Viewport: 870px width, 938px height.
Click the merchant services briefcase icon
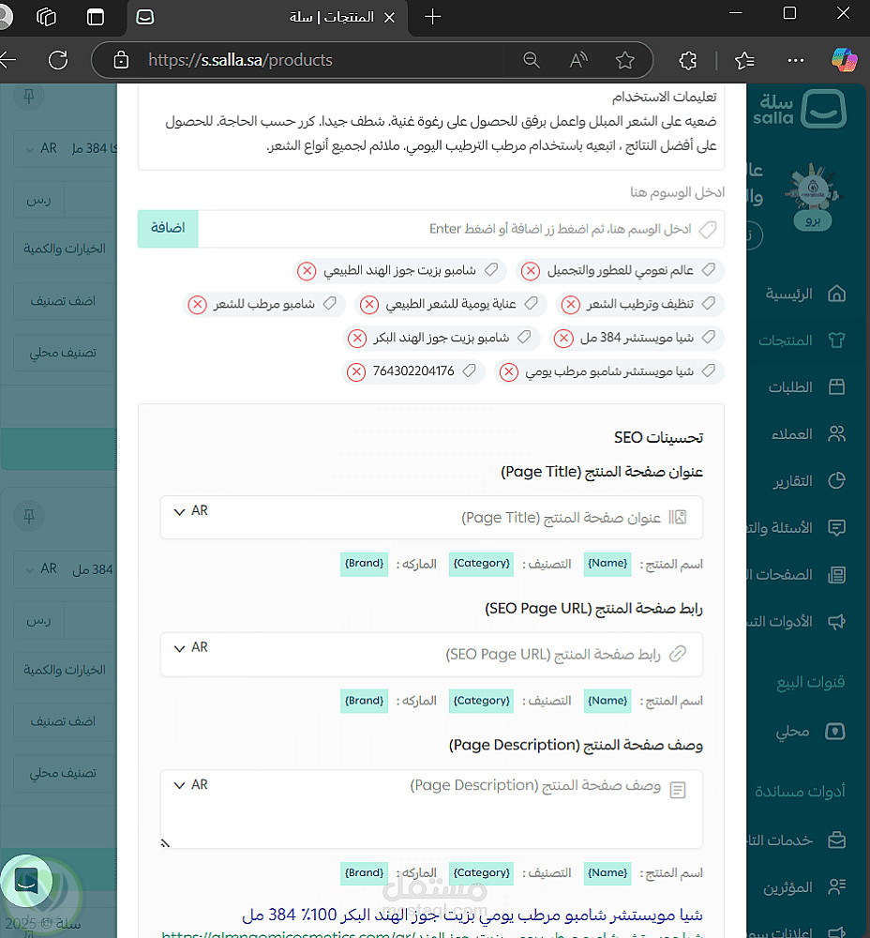coord(836,840)
